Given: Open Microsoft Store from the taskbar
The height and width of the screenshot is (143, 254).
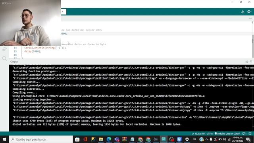Looking at the screenshot, I should 77,139.
